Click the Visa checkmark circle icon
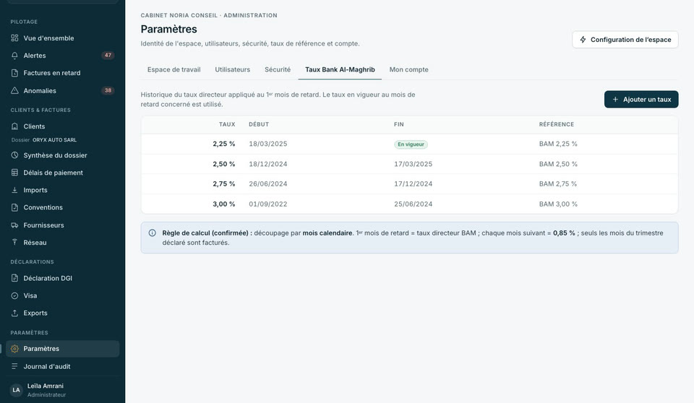The width and height of the screenshot is (694, 403). (14, 295)
